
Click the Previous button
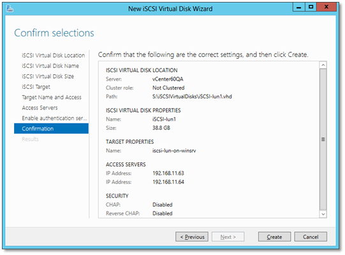click(192, 237)
